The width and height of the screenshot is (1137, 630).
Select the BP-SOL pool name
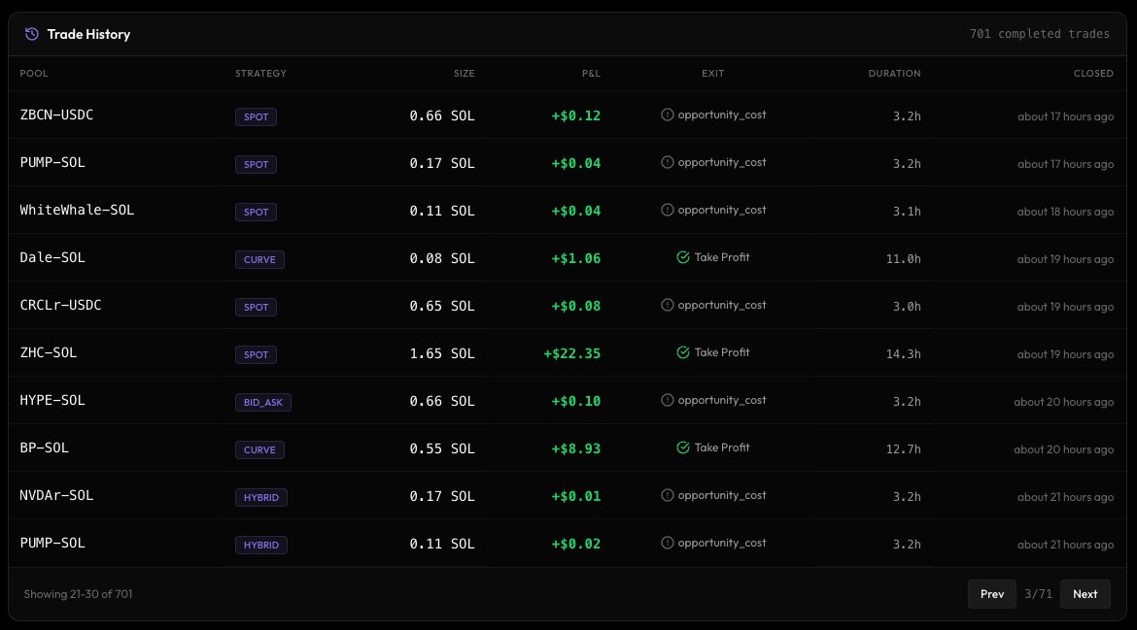point(45,448)
